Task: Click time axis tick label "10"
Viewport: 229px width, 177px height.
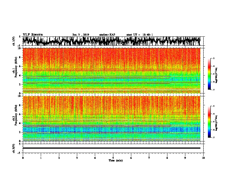Action: pyautogui.click(x=203, y=158)
